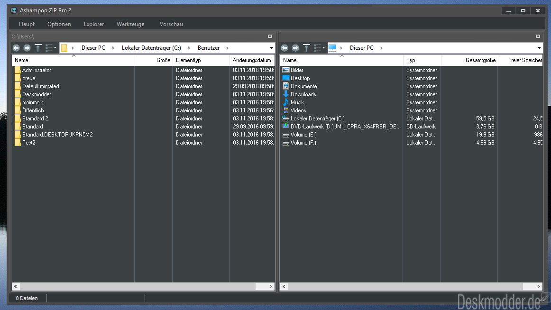The image size is (551, 310).
Task: Open left pane view options dropdown
Action: (51, 48)
